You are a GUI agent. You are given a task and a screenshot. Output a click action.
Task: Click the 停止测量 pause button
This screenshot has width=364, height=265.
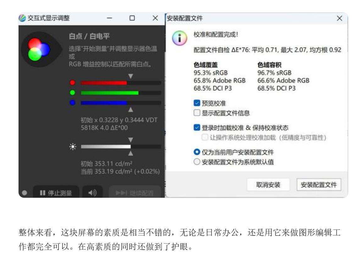[x=56, y=192]
